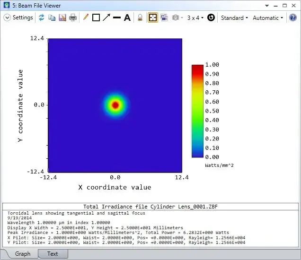Select the text annotation A tool
The width and height of the screenshot is (301, 260).
coord(127,17)
